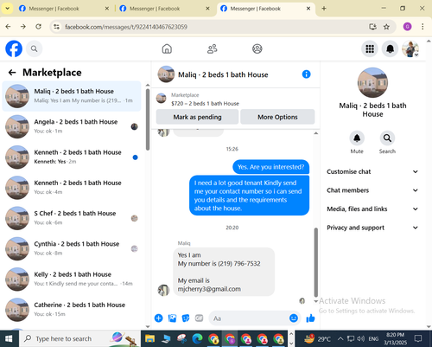432x347 pixels.
Task: Click the volume icon in system tray
Action: pyautogui.click(x=361, y=338)
